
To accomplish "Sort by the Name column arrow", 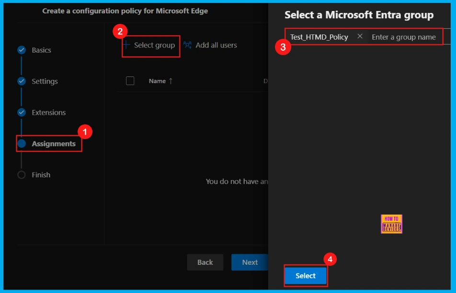I will pos(171,81).
